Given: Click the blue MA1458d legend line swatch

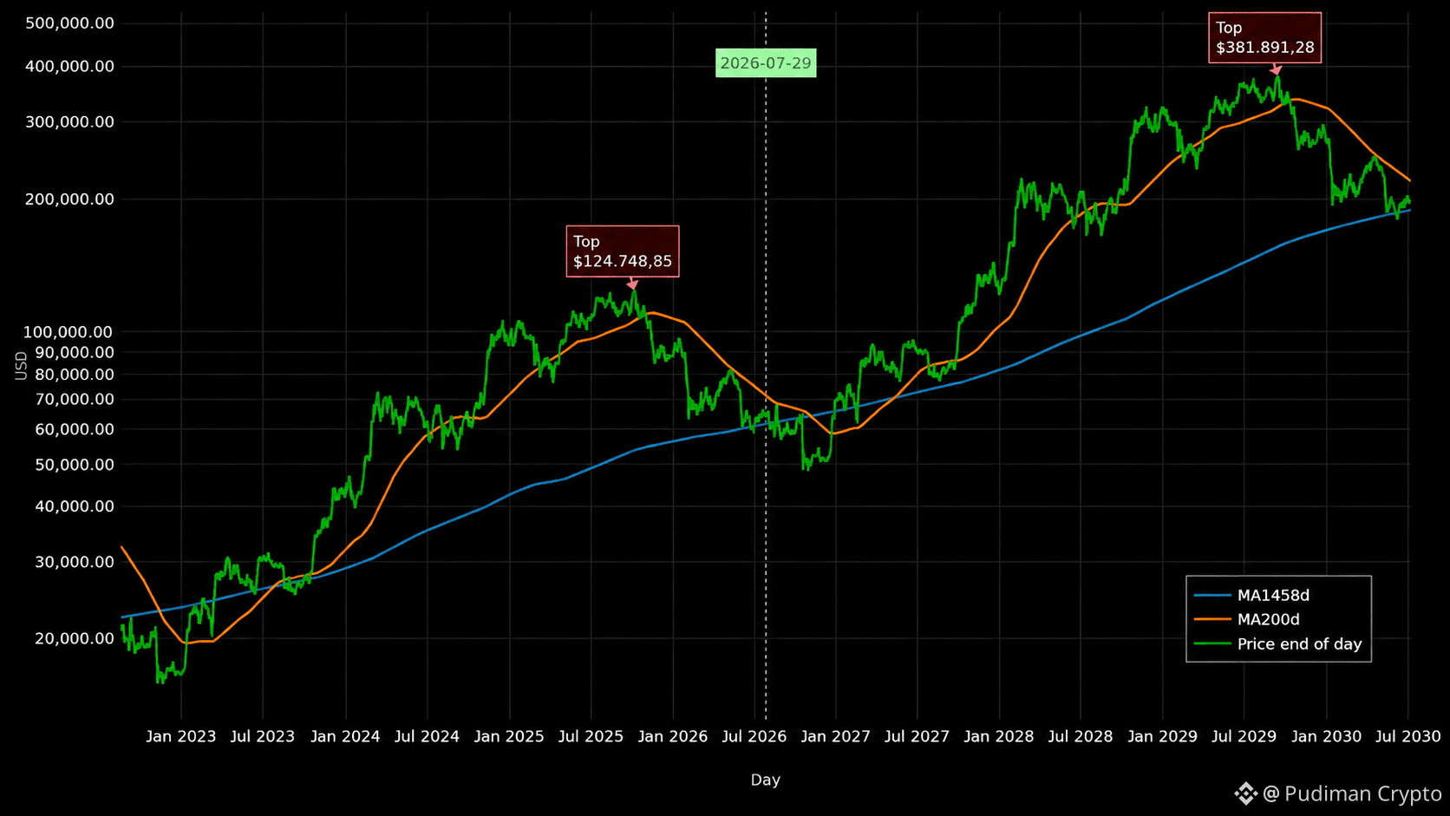Looking at the screenshot, I should click(x=1212, y=596).
